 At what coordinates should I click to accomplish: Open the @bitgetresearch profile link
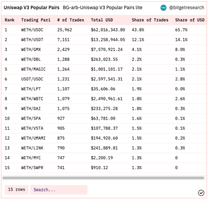point(187,8)
